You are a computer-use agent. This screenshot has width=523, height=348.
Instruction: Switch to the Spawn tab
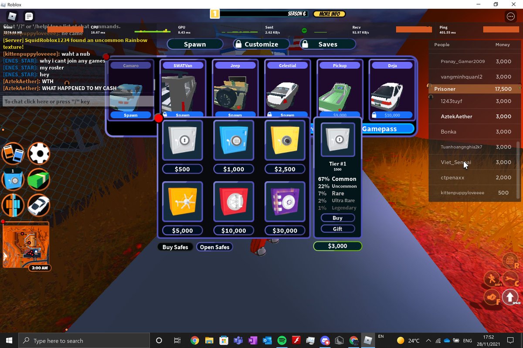tap(195, 44)
